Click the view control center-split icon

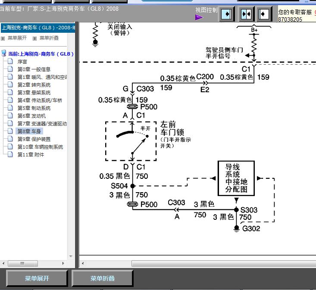pos(246,14)
